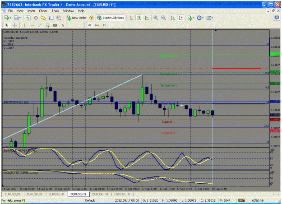Pick the text label tool

click(55, 25)
